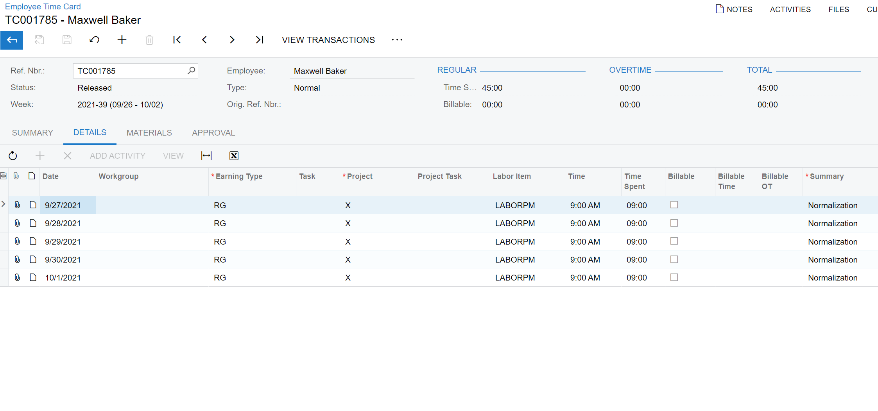Navigate to previous record
878x411 pixels.
[x=204, y=40]
